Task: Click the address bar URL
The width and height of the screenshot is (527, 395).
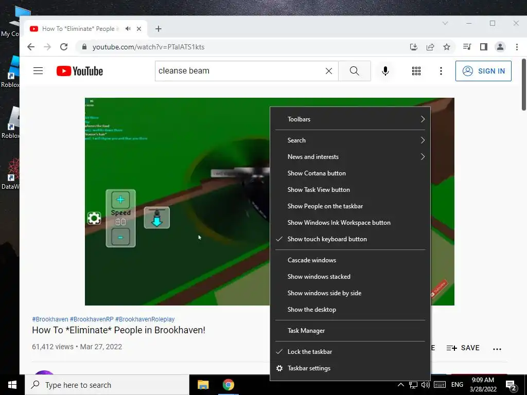Action: (149, 47)
